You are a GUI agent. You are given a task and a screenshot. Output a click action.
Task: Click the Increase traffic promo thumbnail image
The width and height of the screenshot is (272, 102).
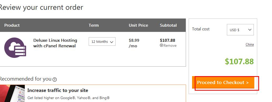click(x=12, y=93)
